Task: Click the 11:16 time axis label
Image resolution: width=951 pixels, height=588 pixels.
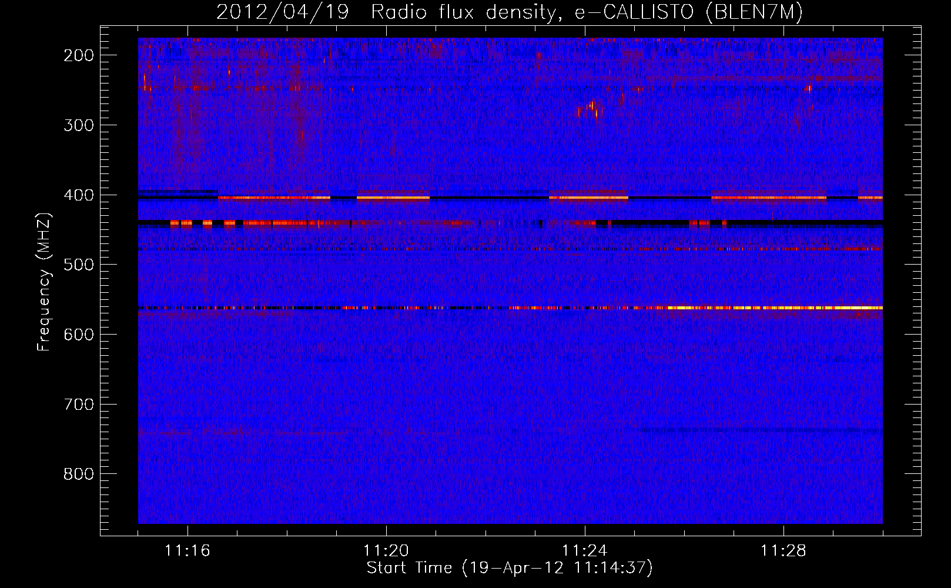Action: [187, 550]
